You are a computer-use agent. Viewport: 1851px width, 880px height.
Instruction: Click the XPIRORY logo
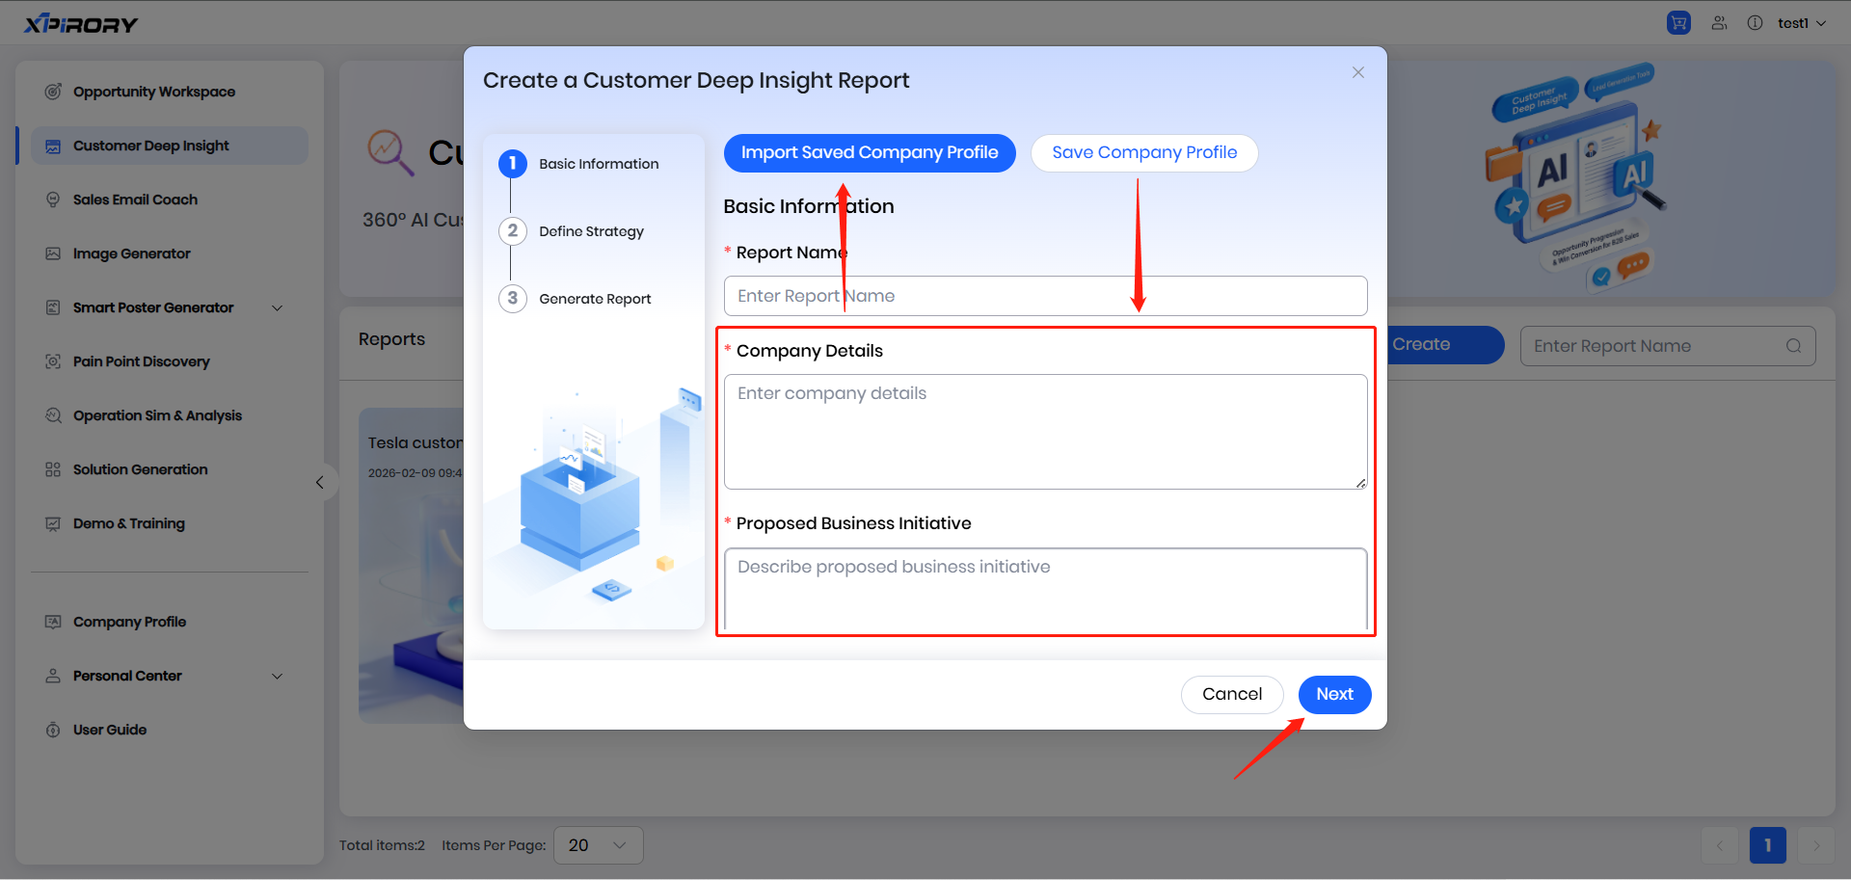(81, 24)
